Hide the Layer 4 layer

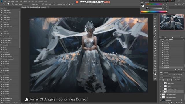pos(160,86)
